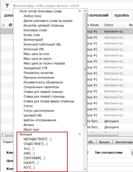Click the horizontal scrollbar left arrow
133x172 pixels.
pyautogui.click(x=2, y=134)
